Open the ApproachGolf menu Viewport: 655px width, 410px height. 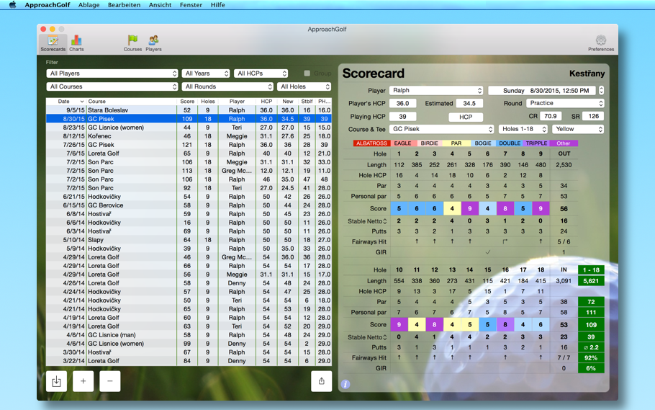pos(48,5)
